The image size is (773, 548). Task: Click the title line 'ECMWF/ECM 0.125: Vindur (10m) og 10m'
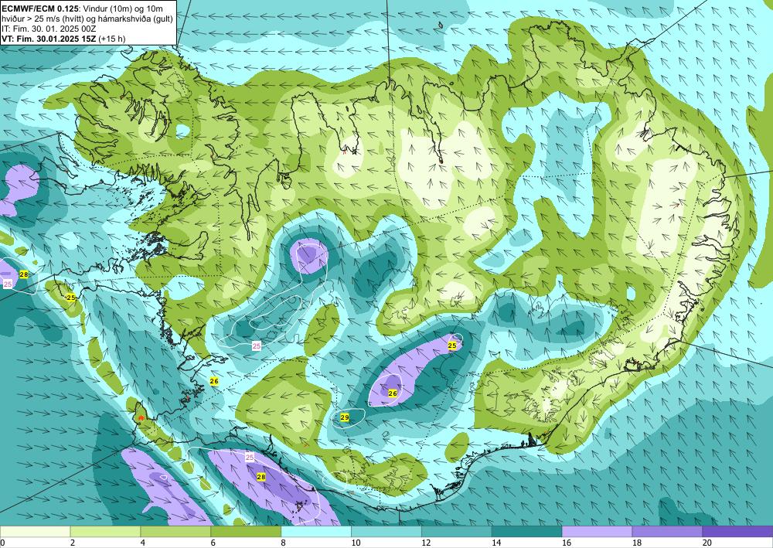click(83, 9)
